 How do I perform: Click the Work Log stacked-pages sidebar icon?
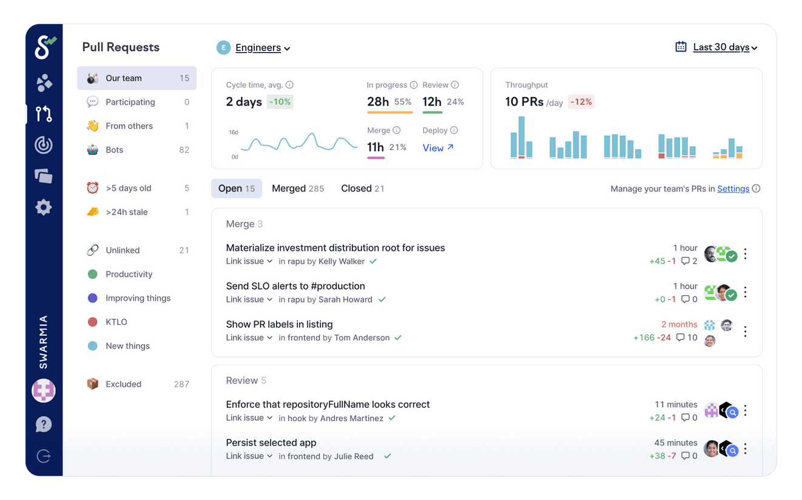pos(43,176)
